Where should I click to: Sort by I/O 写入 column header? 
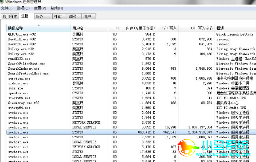point(168,28)
